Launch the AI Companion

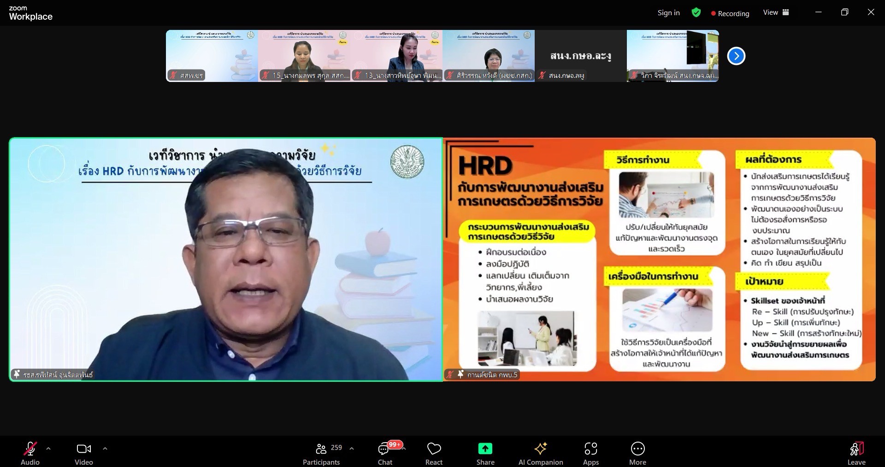click(x=541, y=453)
